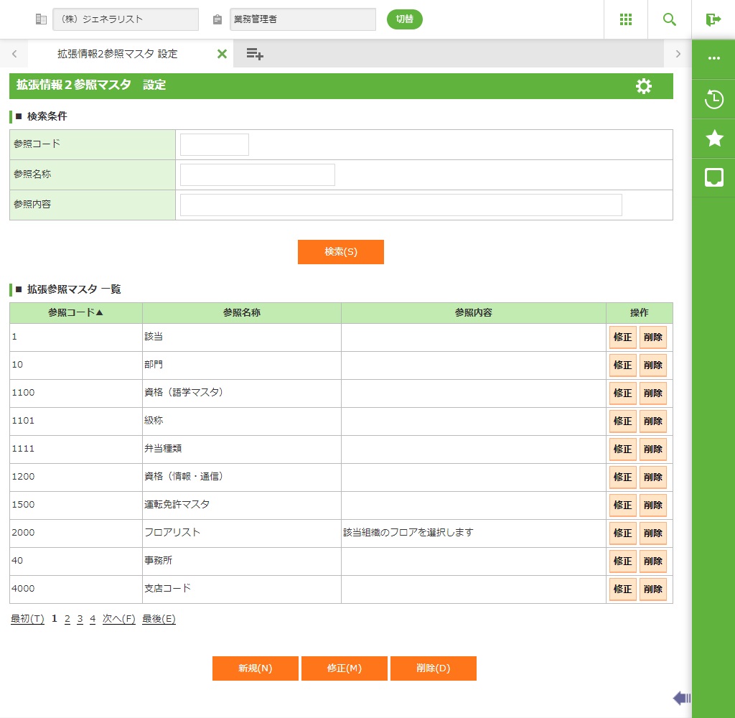The height and width of the screenshot is (718, 735).
Task: Click 修正 for the フロアリスト row
Action: pos(622,533)
